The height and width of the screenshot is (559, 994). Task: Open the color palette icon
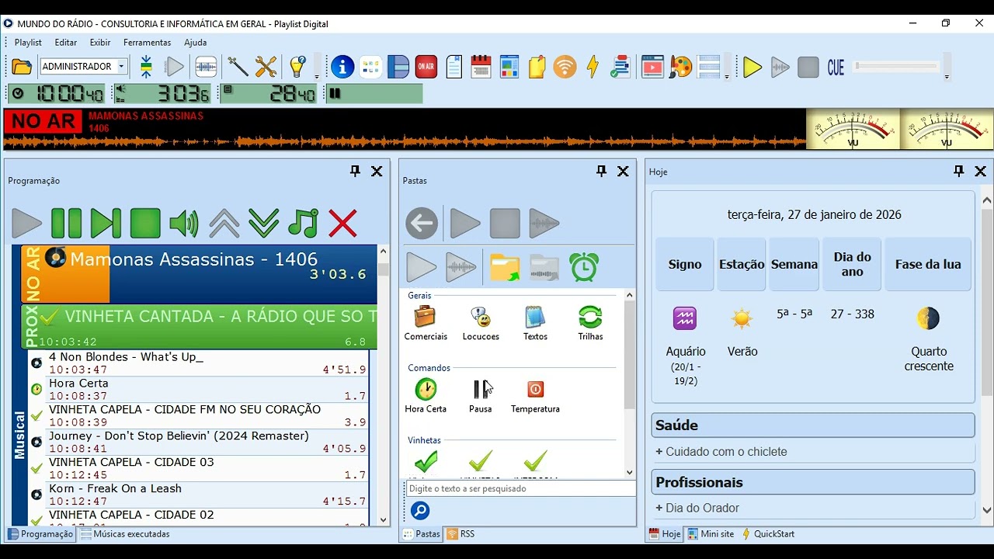pos(681,67)
